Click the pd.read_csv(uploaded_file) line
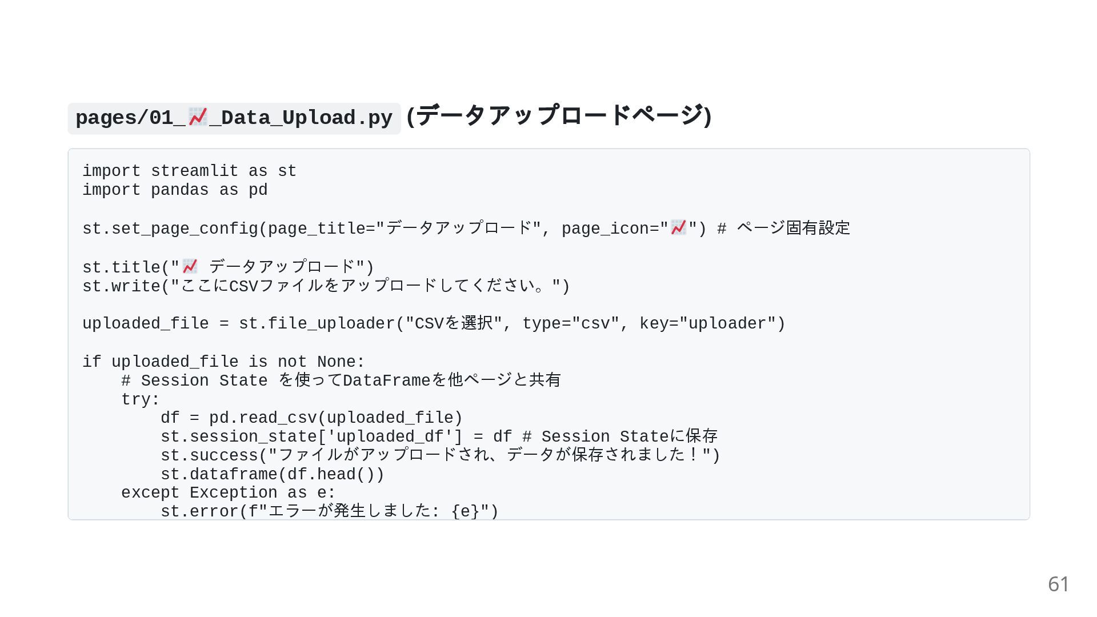Image resolution: width=1097 pixels, height=617 pixels. tap(311, 418)
